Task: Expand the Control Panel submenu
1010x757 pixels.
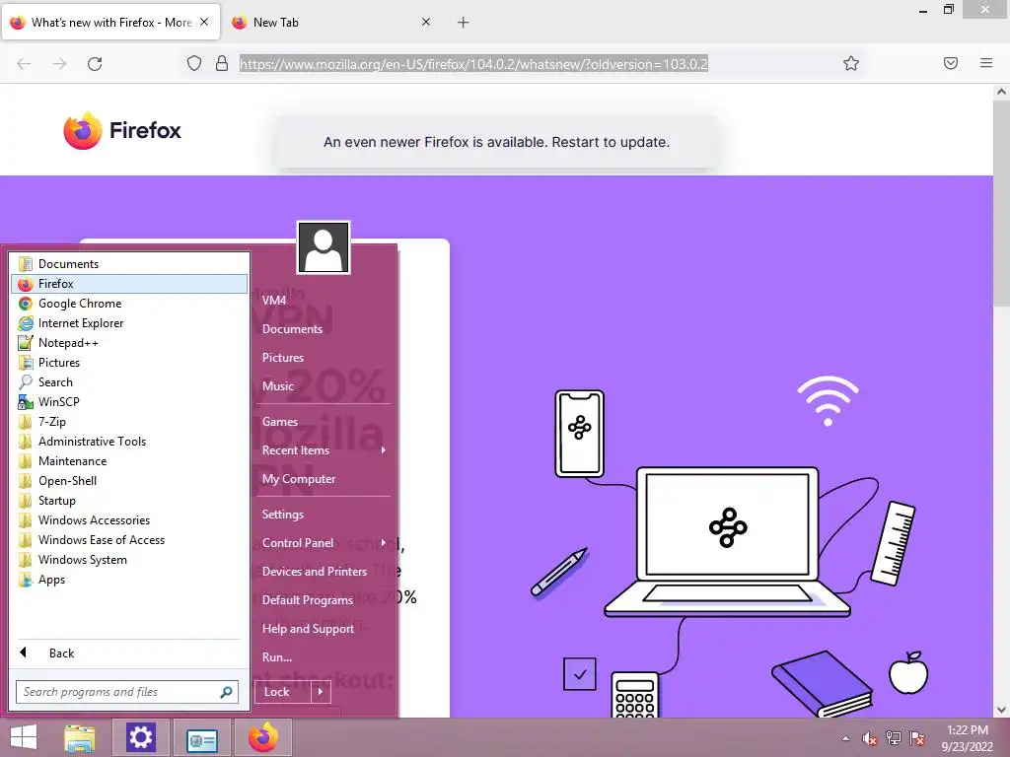Action: pyautogui.click(x=324, y=543)
